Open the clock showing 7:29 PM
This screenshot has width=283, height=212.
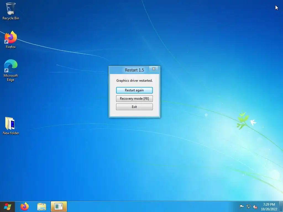(x=269, y=206)
